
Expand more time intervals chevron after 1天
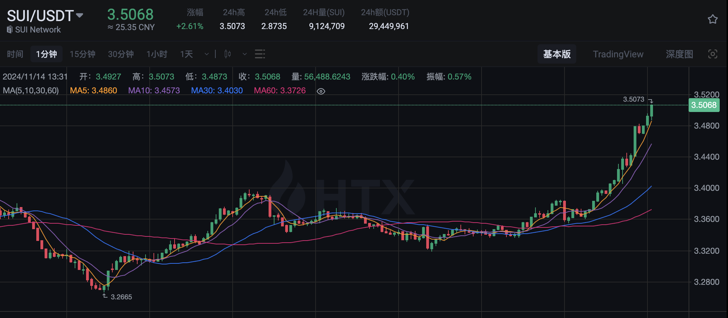click(x=207, y=54)
